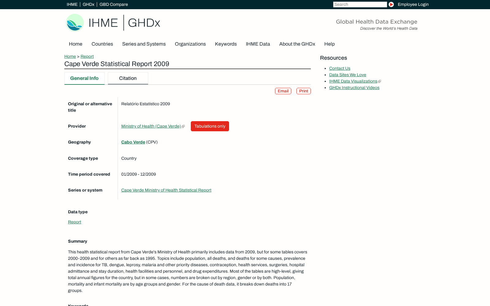Open the IHME Data menu
Screen dimensions: 490x306
click(258, 44)
